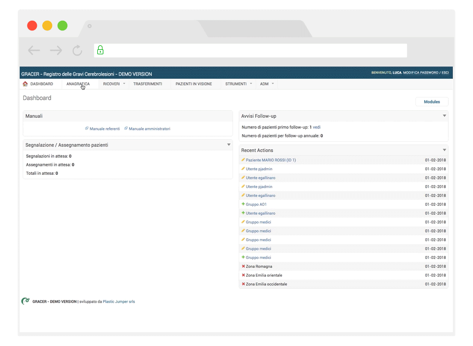Collapse the Avvisi Follow-up panel
473x346 pixels.
click(x=444, y=116)
